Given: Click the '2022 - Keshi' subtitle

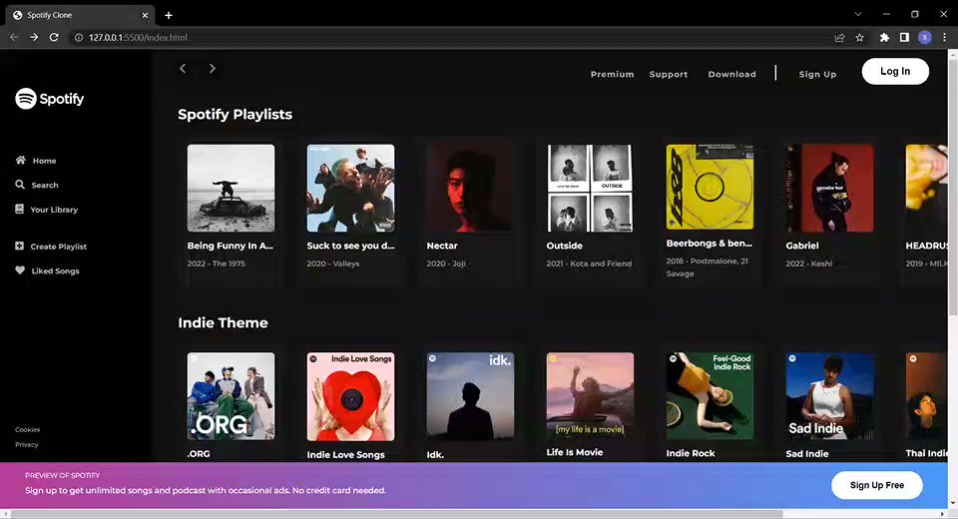Looking at the screenshot, I should click(x=809, y=263).
